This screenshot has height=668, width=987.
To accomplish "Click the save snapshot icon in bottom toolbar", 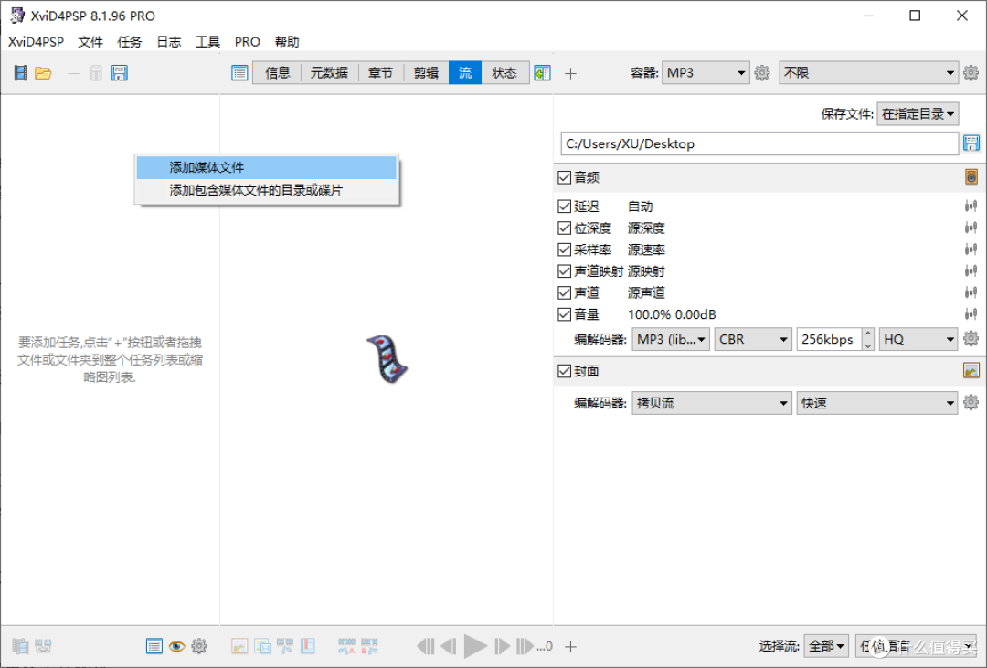I will click(x=262, y=646).
